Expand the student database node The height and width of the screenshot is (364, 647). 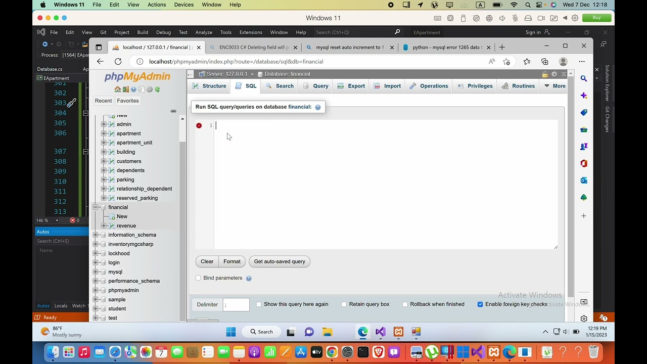tap(96, 309)
